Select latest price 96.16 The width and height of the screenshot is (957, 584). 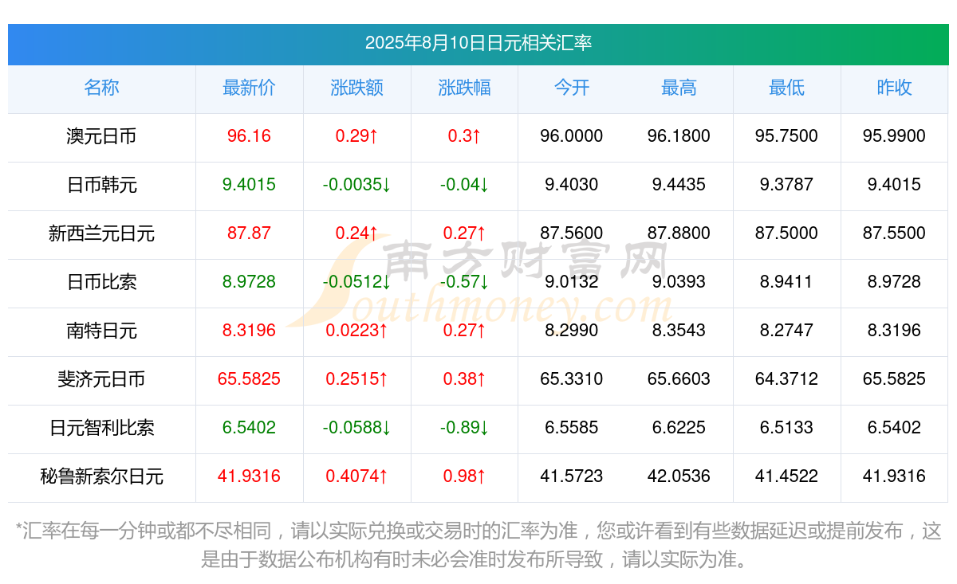point(249,136)
